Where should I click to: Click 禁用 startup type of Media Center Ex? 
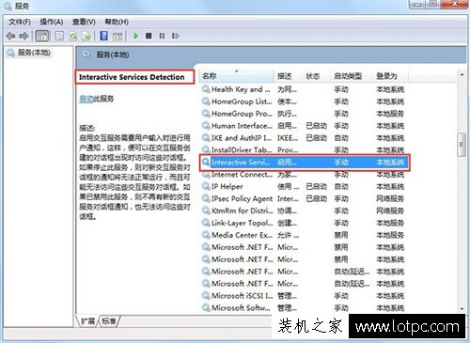341,235
